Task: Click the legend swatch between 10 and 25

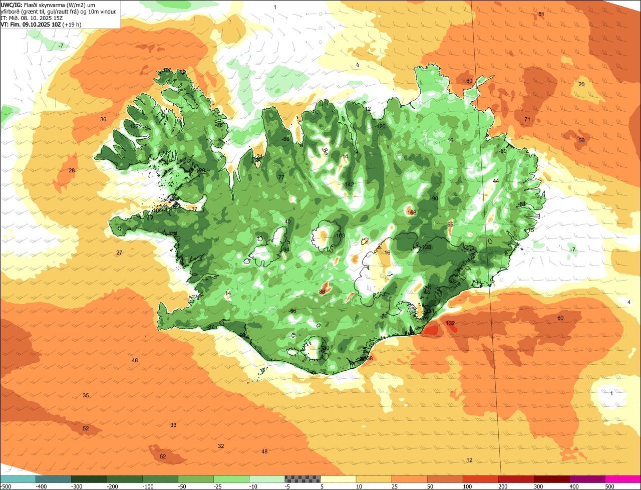Action: [x=374, y=479]
